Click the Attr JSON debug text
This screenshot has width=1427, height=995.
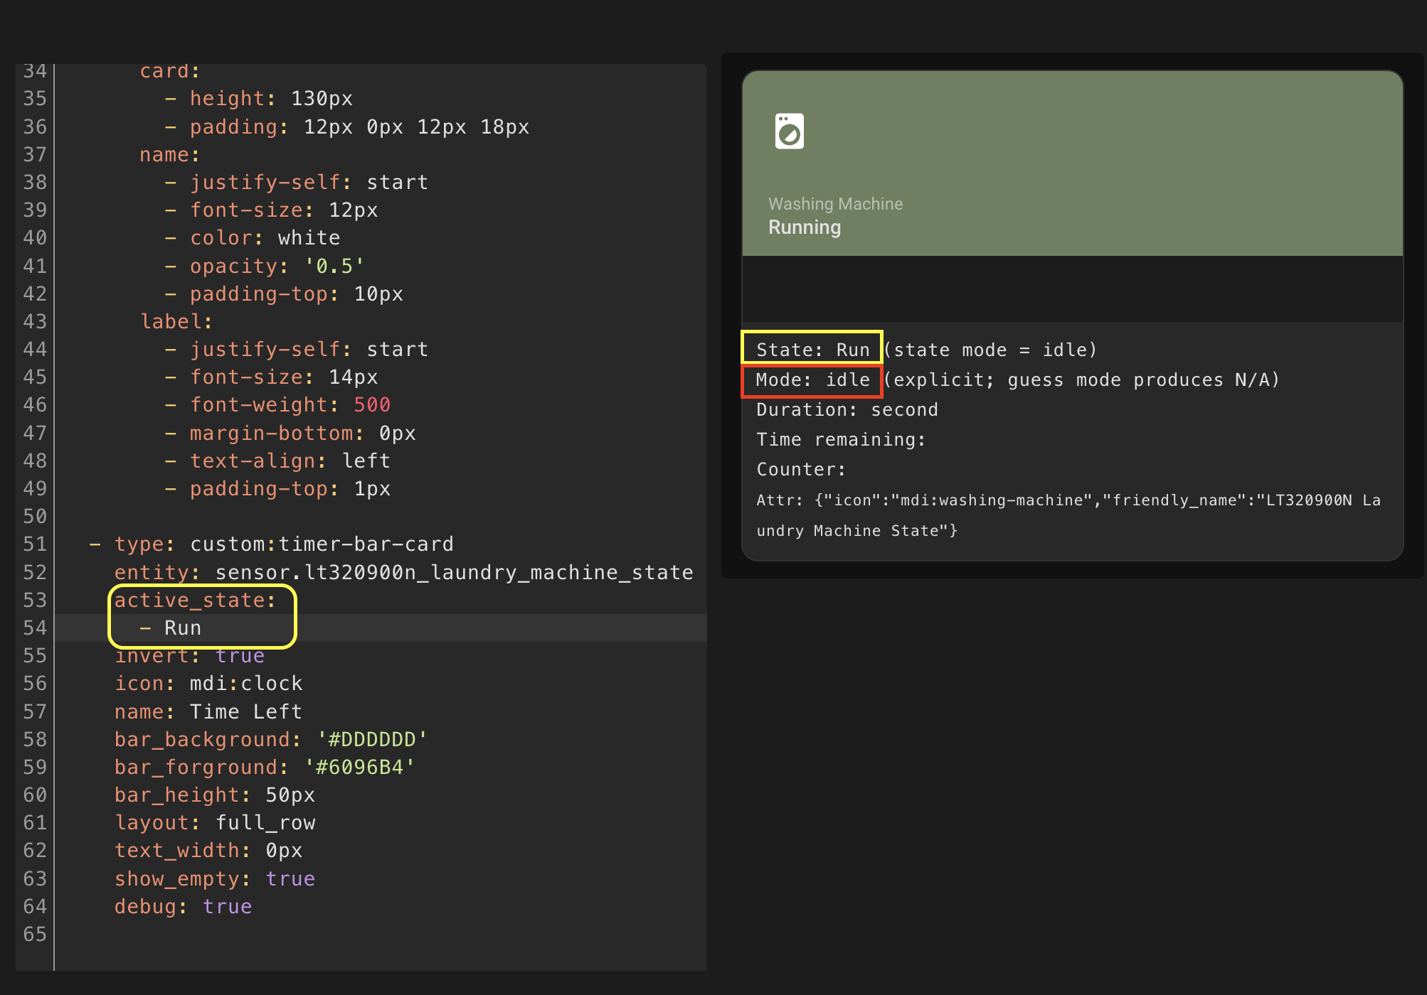click(x=1067, y=501)
